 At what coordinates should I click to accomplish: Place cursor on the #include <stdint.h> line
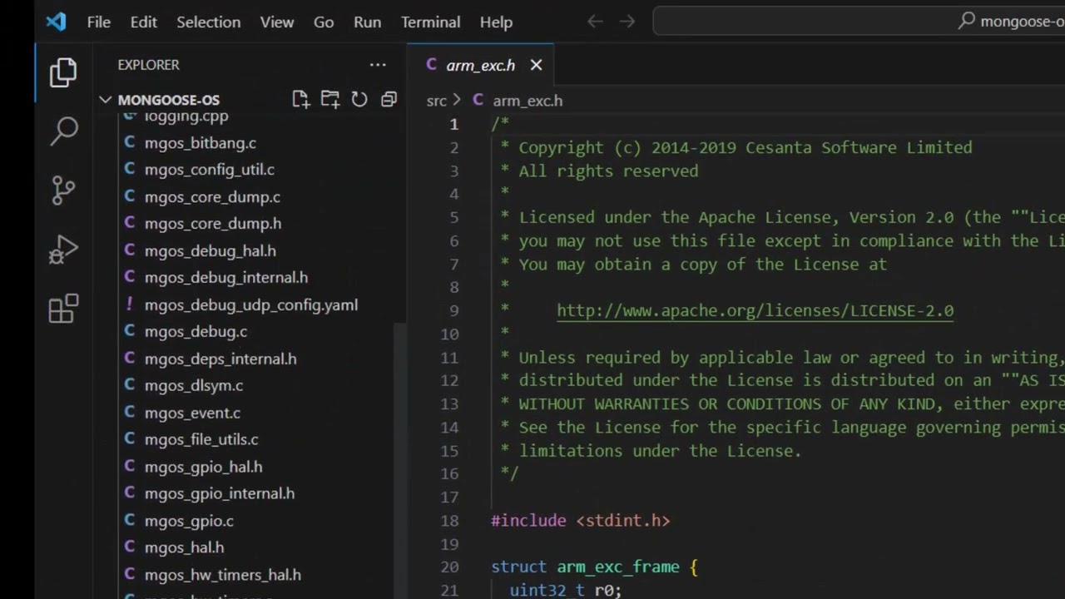(x=581, y=521)
